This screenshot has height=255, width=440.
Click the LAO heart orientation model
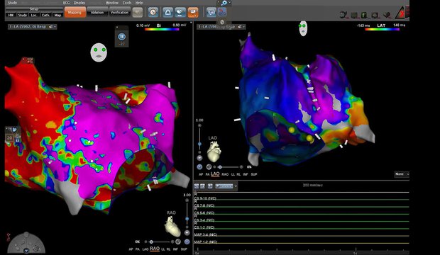[x=214, y=152]
